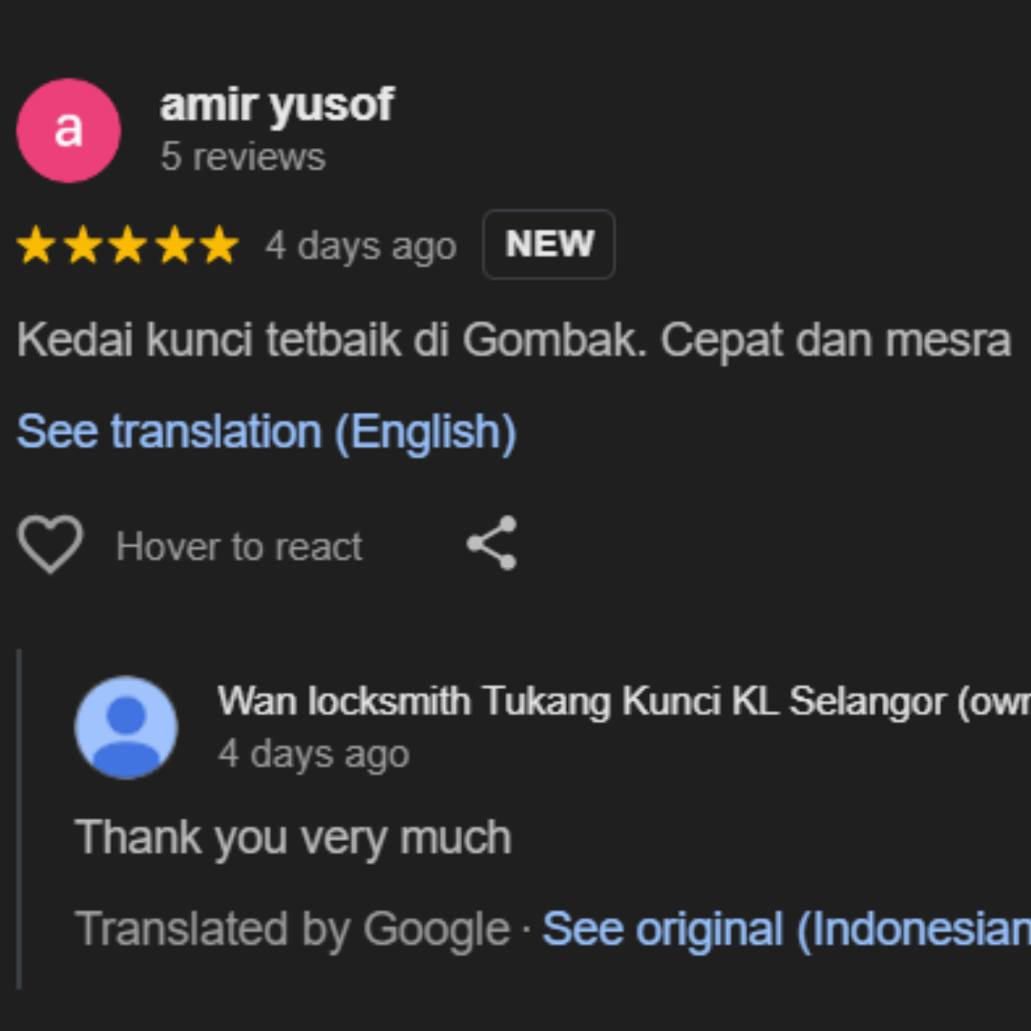Screen dimensions: 1031x1031
Task: Click the review text about Kedai kunci Gombak
Action: [514, 340]
